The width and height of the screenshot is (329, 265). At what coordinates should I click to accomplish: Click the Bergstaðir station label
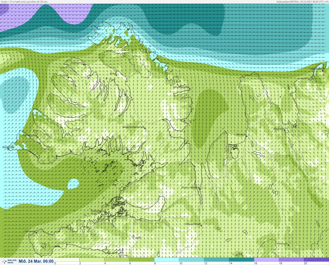279,129
